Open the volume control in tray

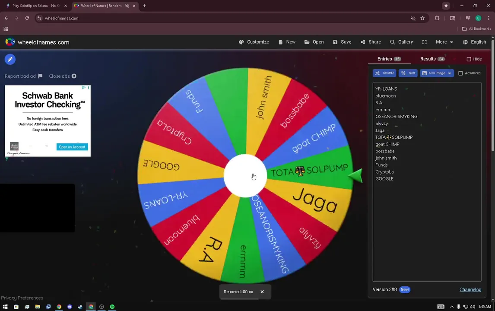point(472,307)
